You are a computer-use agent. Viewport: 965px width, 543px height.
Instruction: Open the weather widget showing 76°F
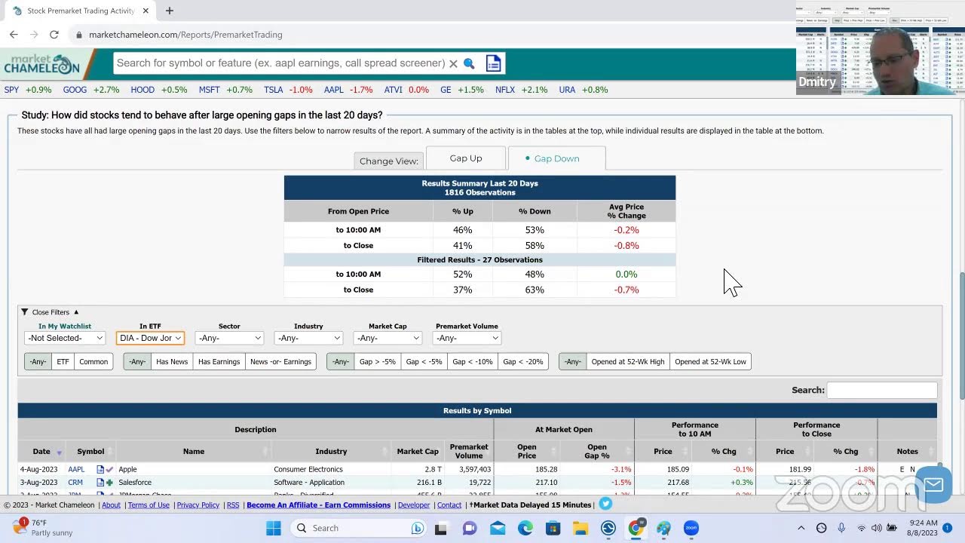tap(42, 528)
